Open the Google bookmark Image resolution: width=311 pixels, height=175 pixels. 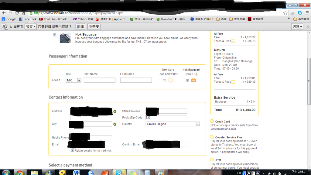tap(9, 19)
